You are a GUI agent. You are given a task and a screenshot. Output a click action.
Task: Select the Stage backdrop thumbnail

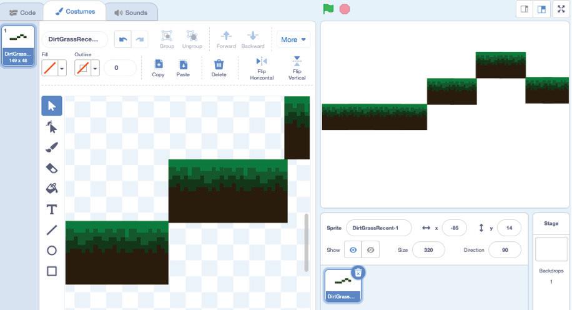(x=551, y=249)
